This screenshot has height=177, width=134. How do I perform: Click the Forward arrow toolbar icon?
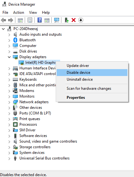point(11,20)
